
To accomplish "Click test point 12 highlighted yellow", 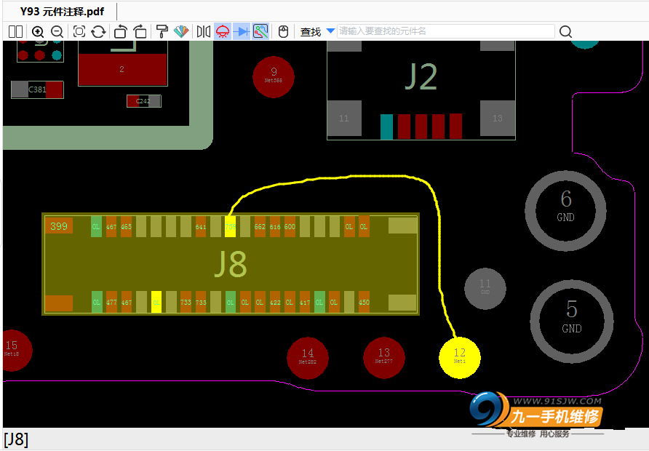I will pos(459,357).
